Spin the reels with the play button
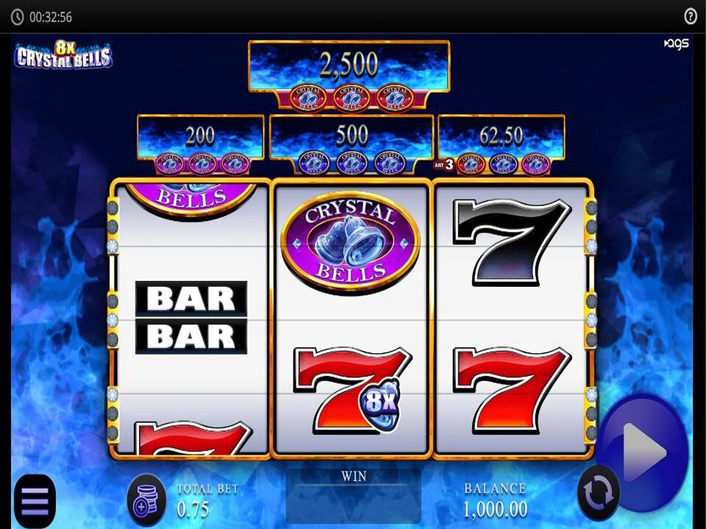The height and width of the screenshot is (529, 706). (x=645, y=452)
